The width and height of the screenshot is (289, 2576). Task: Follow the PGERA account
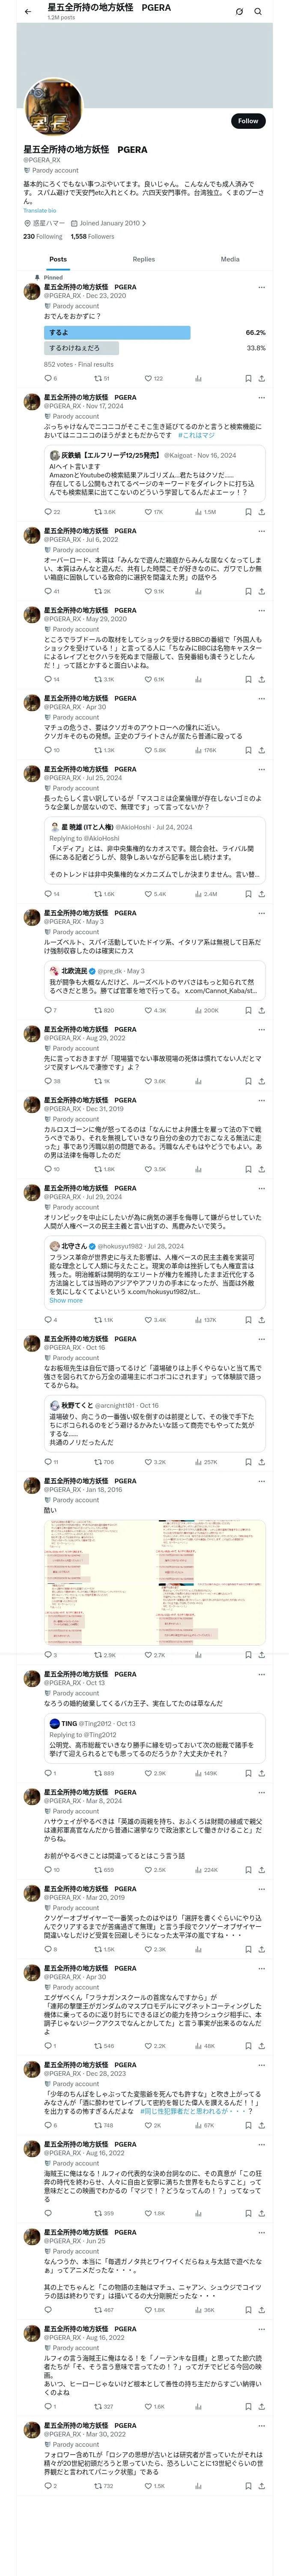(247, 121)
